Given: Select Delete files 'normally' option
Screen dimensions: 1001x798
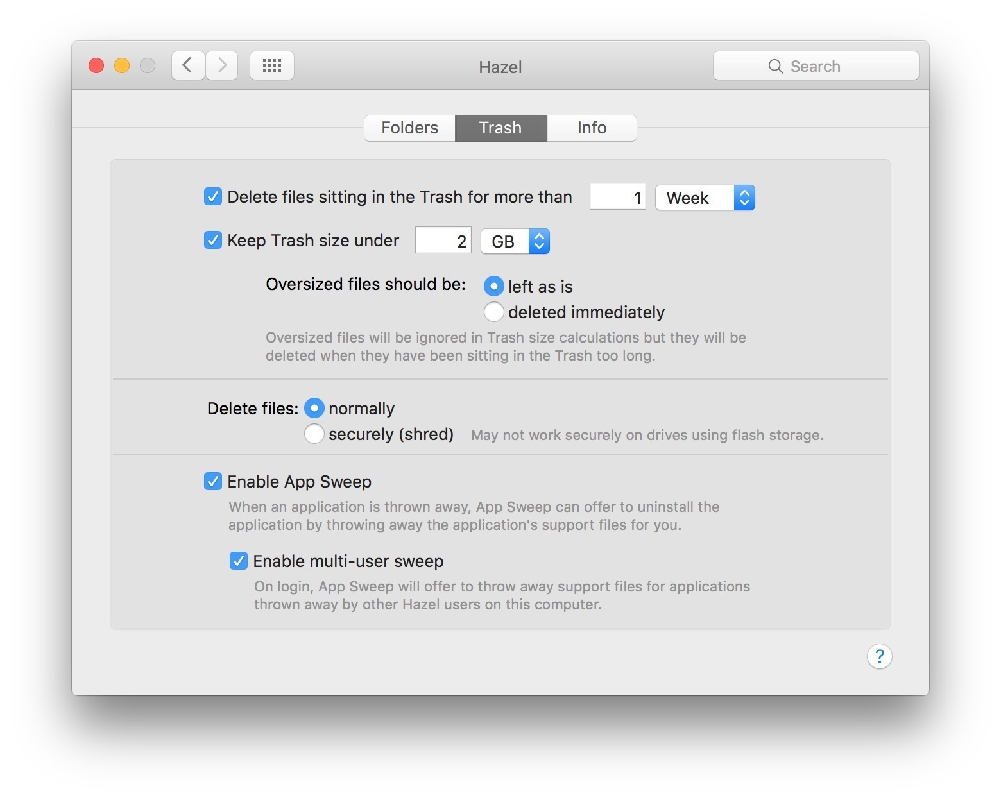Looking at the screenshot, I should [314, 408].
